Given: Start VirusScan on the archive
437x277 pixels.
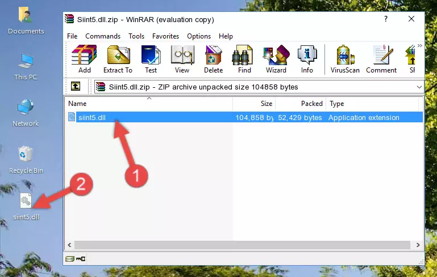Looking at the screenshot, I should click(345, 59).
